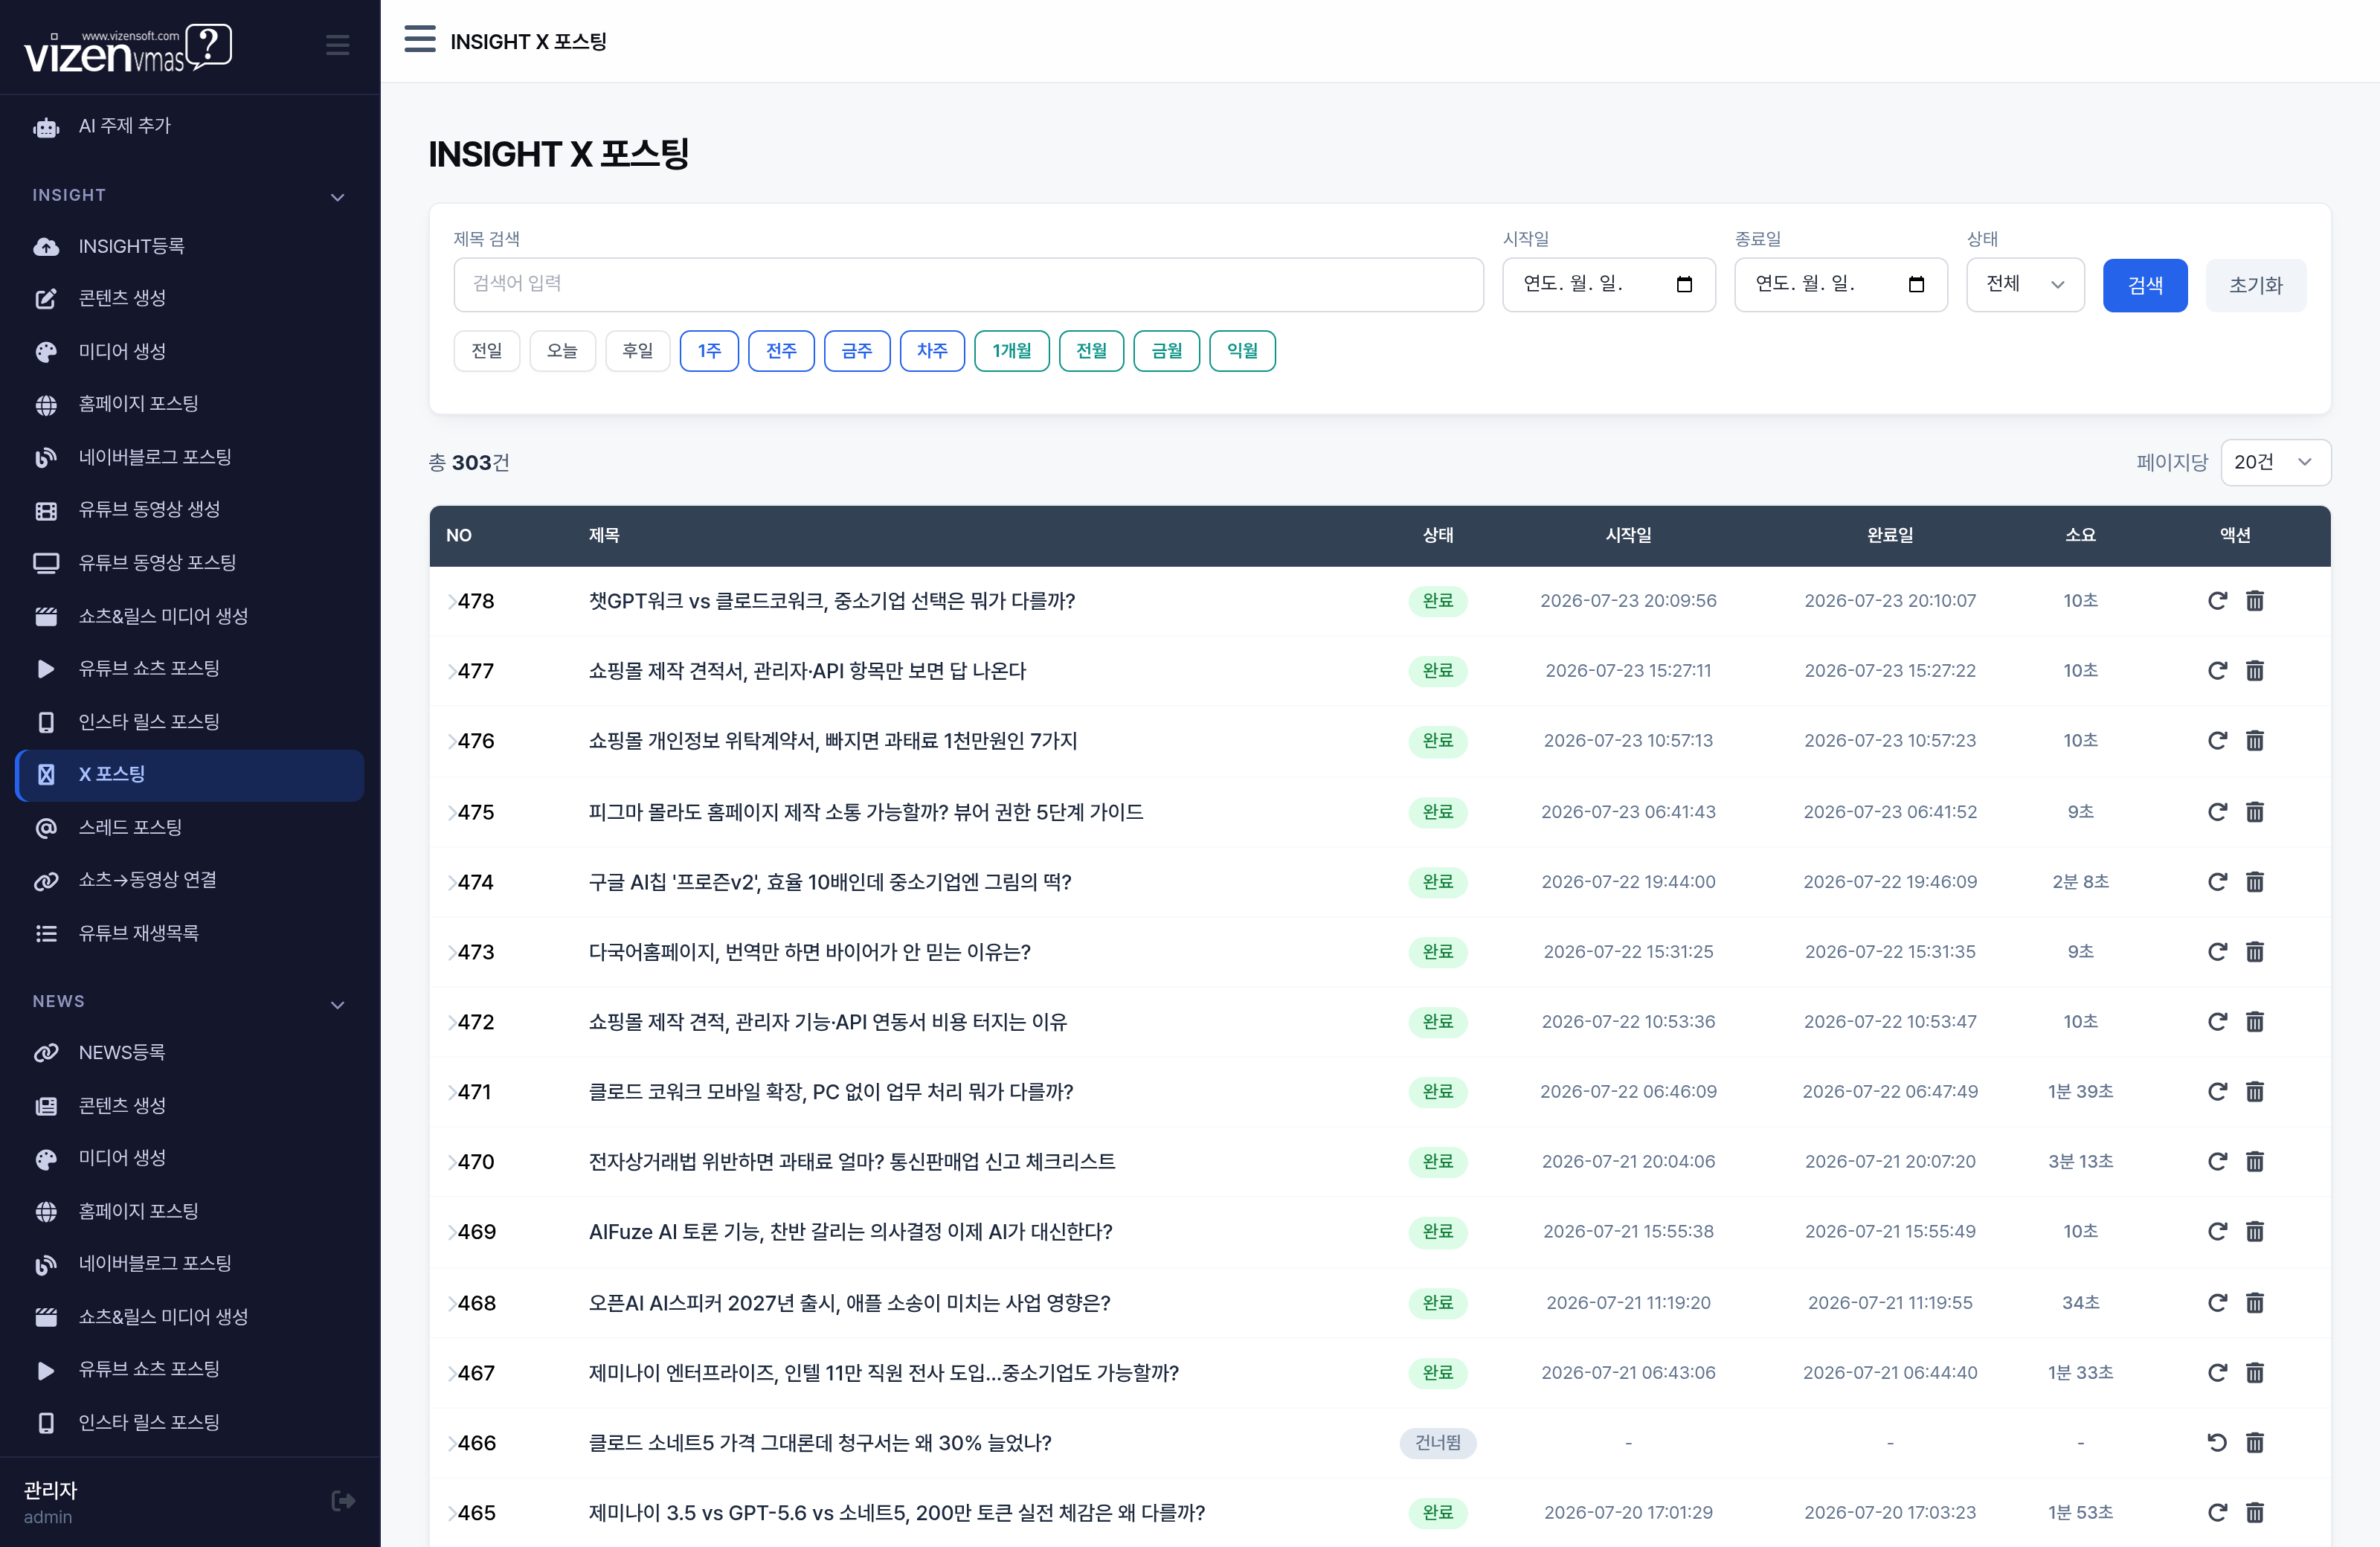The width and height of the screenshot is (2380, 1547).
Task: Click title "챗GPT워크 vs 클로드코워크, 중소기업 선택은 뭐가 다를까?"
Action: click(x=831, y=601)
